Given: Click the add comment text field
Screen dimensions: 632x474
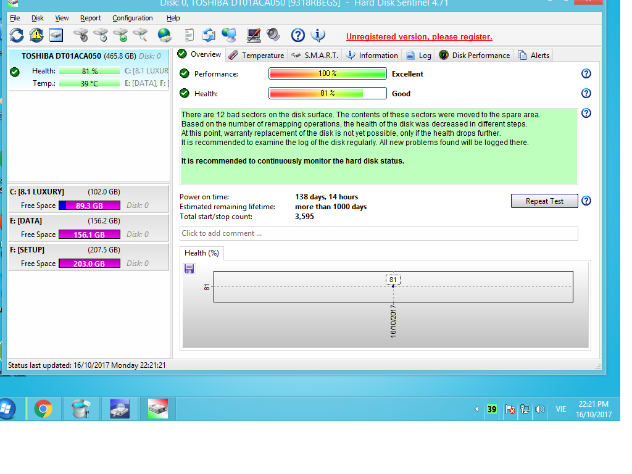Looking at the screenshot, I should (379, 233).
